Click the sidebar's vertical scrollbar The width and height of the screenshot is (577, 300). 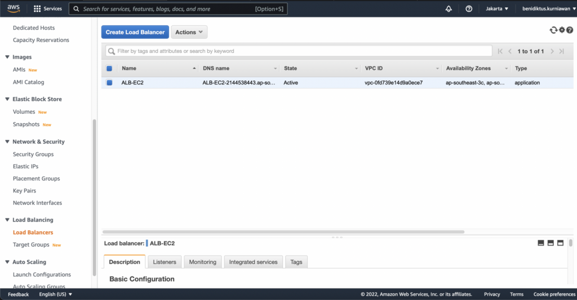point(94,198)
